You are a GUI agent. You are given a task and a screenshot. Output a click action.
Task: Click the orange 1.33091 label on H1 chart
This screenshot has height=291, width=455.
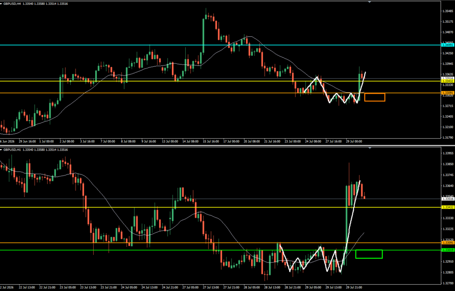point(448,243)
